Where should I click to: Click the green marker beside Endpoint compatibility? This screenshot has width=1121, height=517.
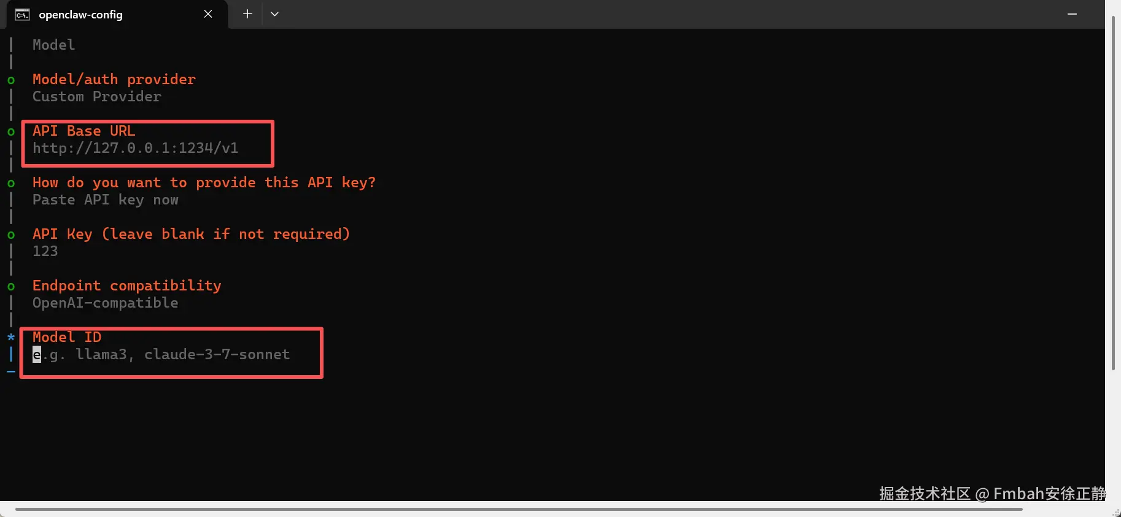click(11, 287)
